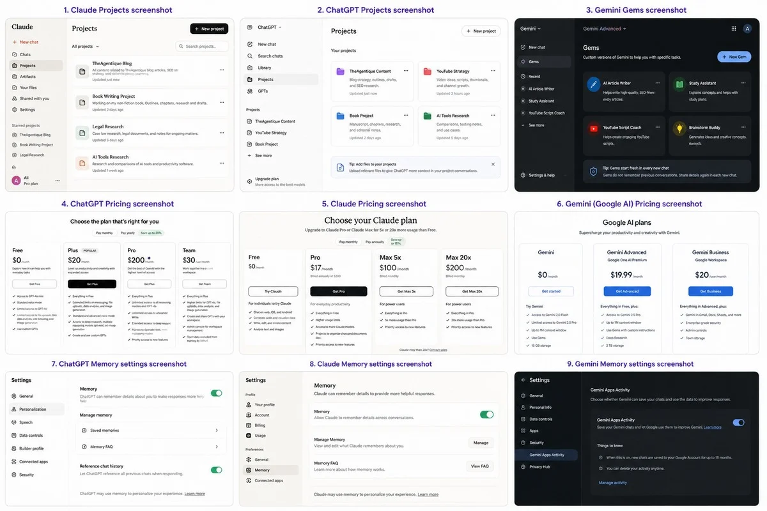The width and height of the screenshot is (767, 511).
Task: Open the Gemini logo dropdown in sidebar
Action: (531, 29)
